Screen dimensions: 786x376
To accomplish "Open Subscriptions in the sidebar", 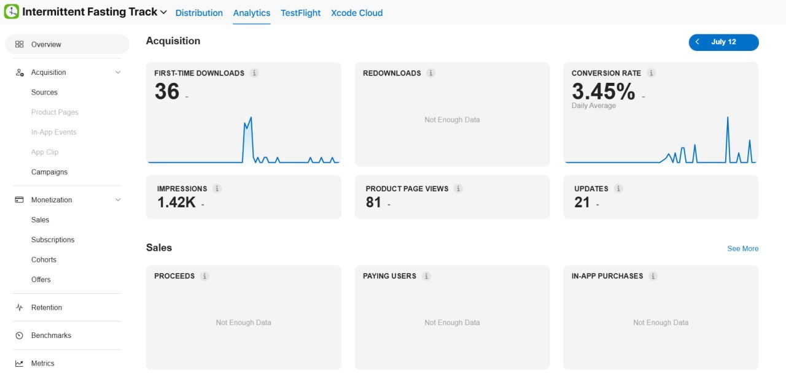I will click(x=53, y=240).
